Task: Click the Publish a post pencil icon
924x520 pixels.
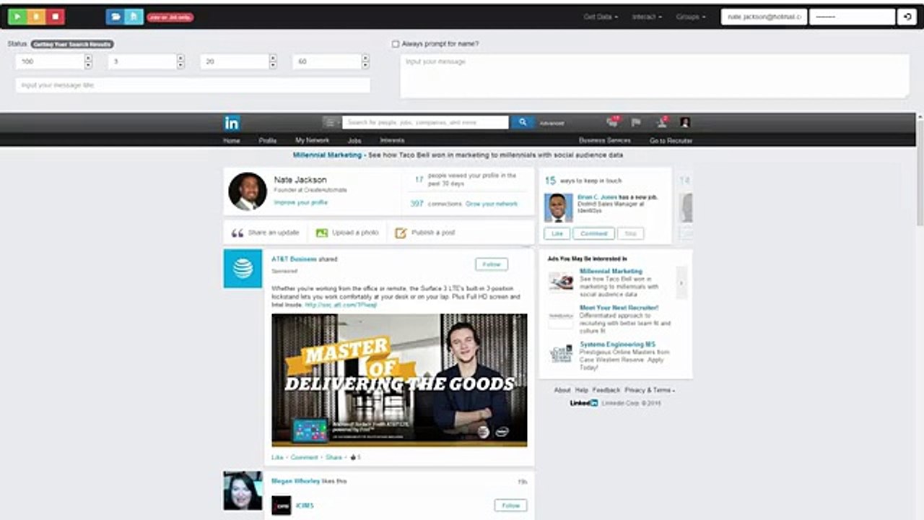Action: pos(401,233)
